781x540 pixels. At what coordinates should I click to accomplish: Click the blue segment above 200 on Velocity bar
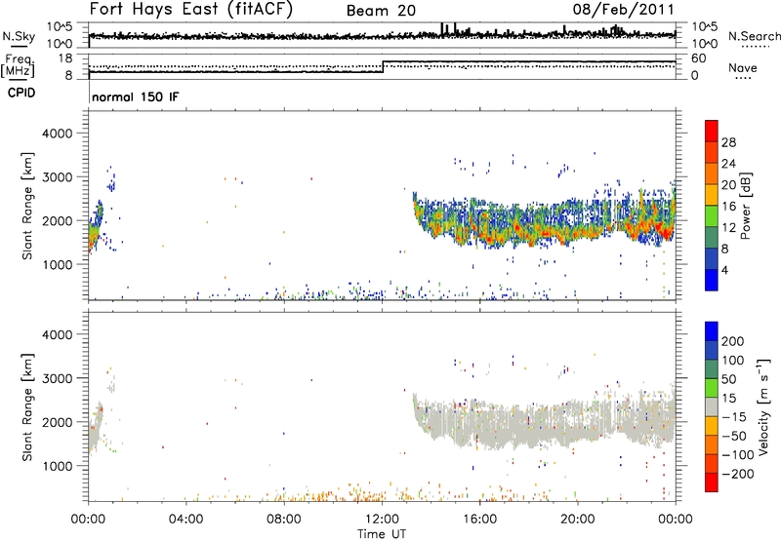click(x=712, y=331)
